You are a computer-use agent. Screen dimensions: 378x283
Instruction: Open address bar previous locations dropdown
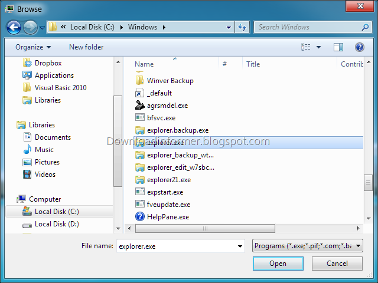(229, 28)
